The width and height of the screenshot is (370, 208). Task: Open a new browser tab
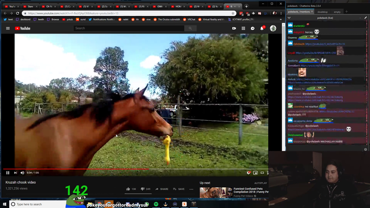[x=246, y=6]
